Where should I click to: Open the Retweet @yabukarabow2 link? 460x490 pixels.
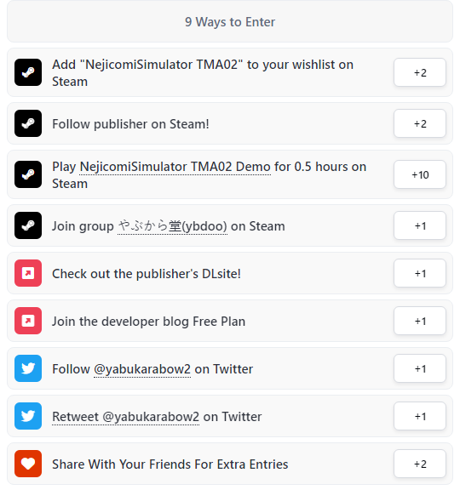click(125, 417)
